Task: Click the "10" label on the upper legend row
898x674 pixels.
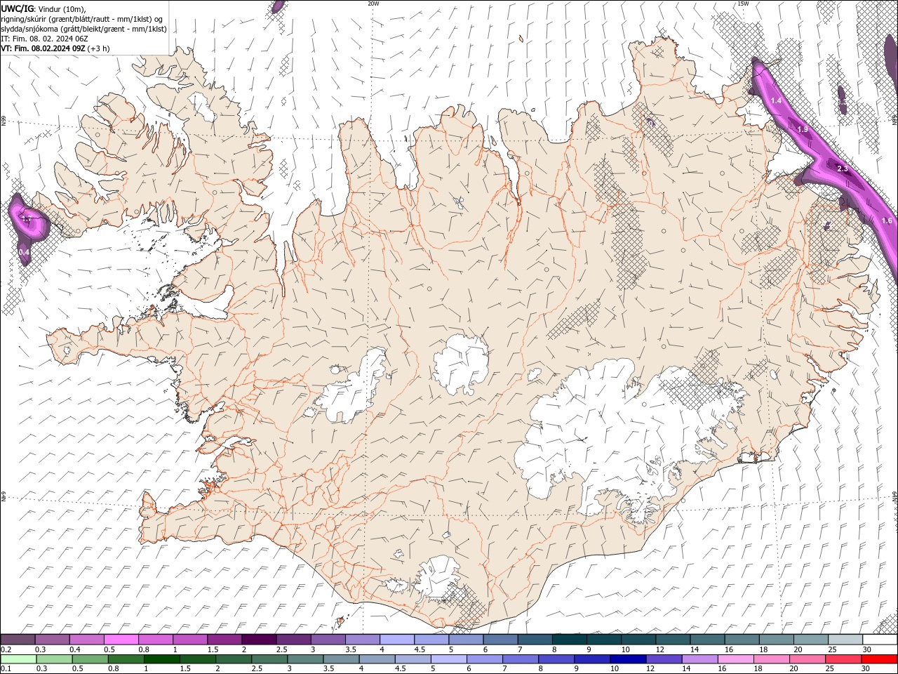Action: tap(625, 650)
